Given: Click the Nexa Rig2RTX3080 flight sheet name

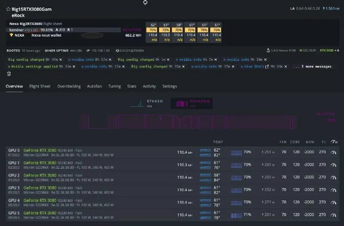Looking at the screenshot, I should (26, 24).
